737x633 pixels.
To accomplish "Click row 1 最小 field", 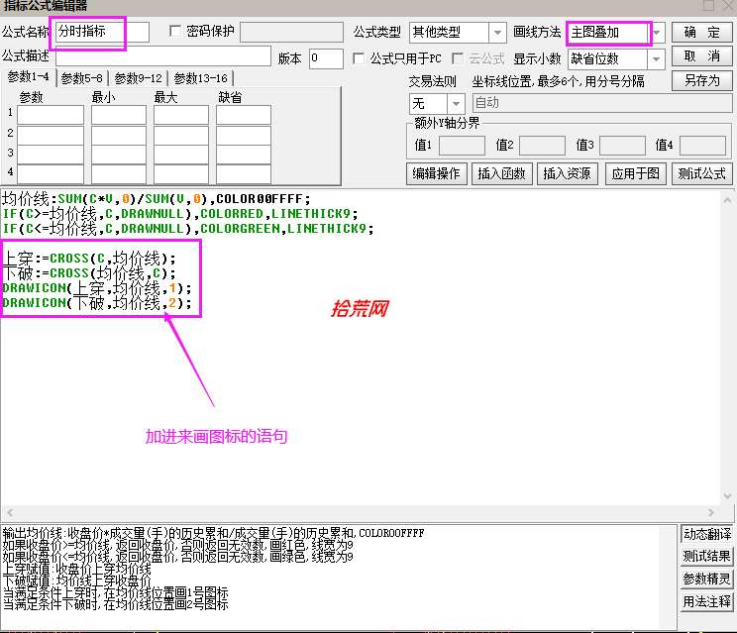I will pos(119,115).
